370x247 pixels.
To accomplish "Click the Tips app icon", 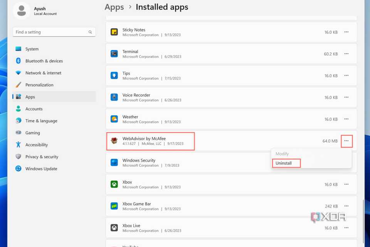I will [x=114, y=75].
